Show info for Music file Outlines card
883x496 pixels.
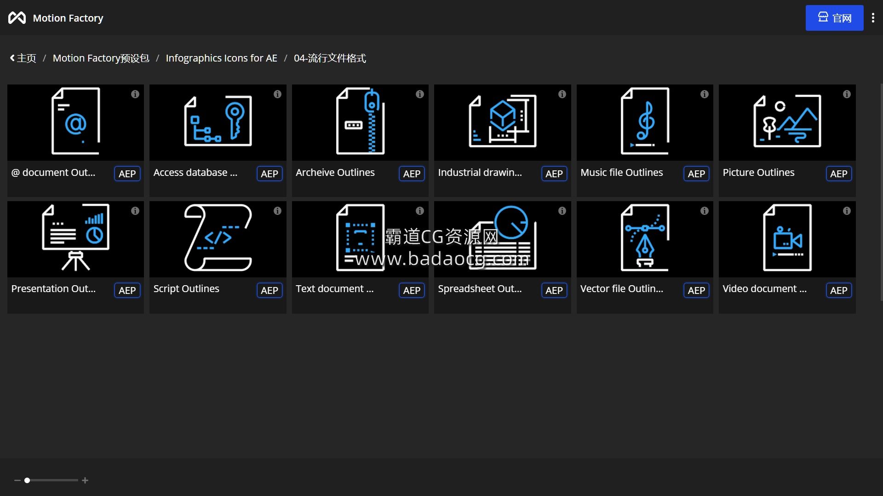point(704,94)
